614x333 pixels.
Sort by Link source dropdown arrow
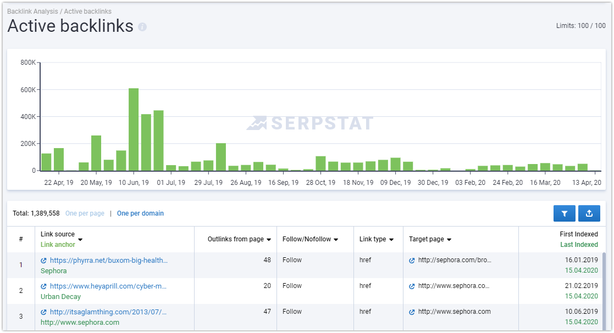80,240
